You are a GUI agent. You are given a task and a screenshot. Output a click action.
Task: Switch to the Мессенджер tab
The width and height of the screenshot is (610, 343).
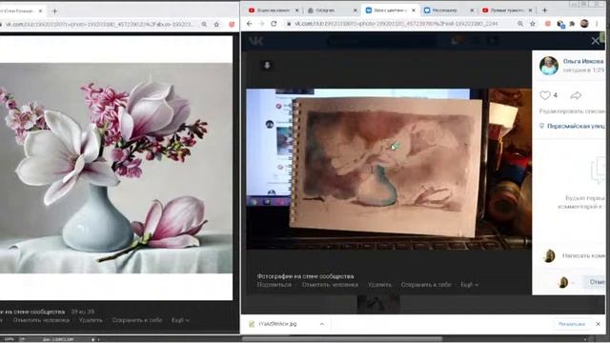[448, 10]
